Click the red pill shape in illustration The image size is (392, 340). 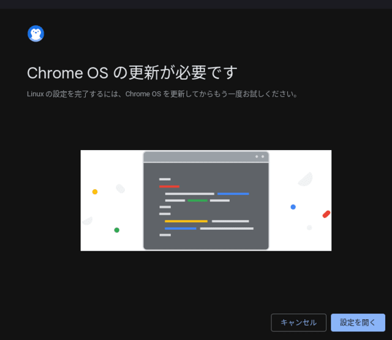(326, 214)
